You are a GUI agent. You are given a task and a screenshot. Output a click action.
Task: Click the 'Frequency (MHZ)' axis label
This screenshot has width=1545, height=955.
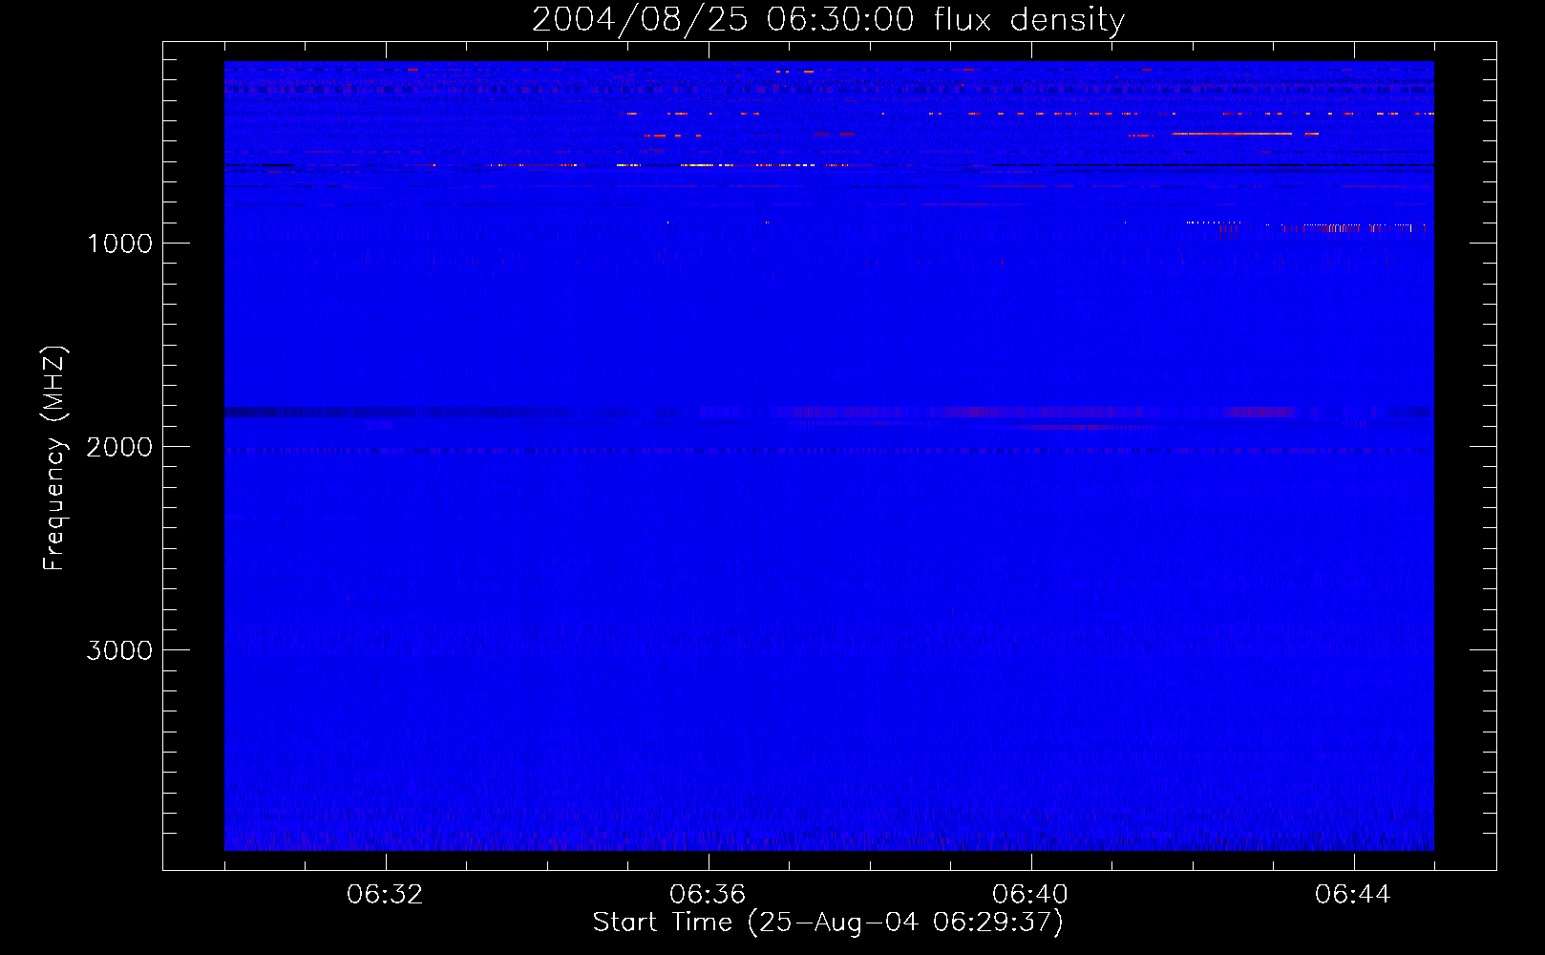pos(54,458)
